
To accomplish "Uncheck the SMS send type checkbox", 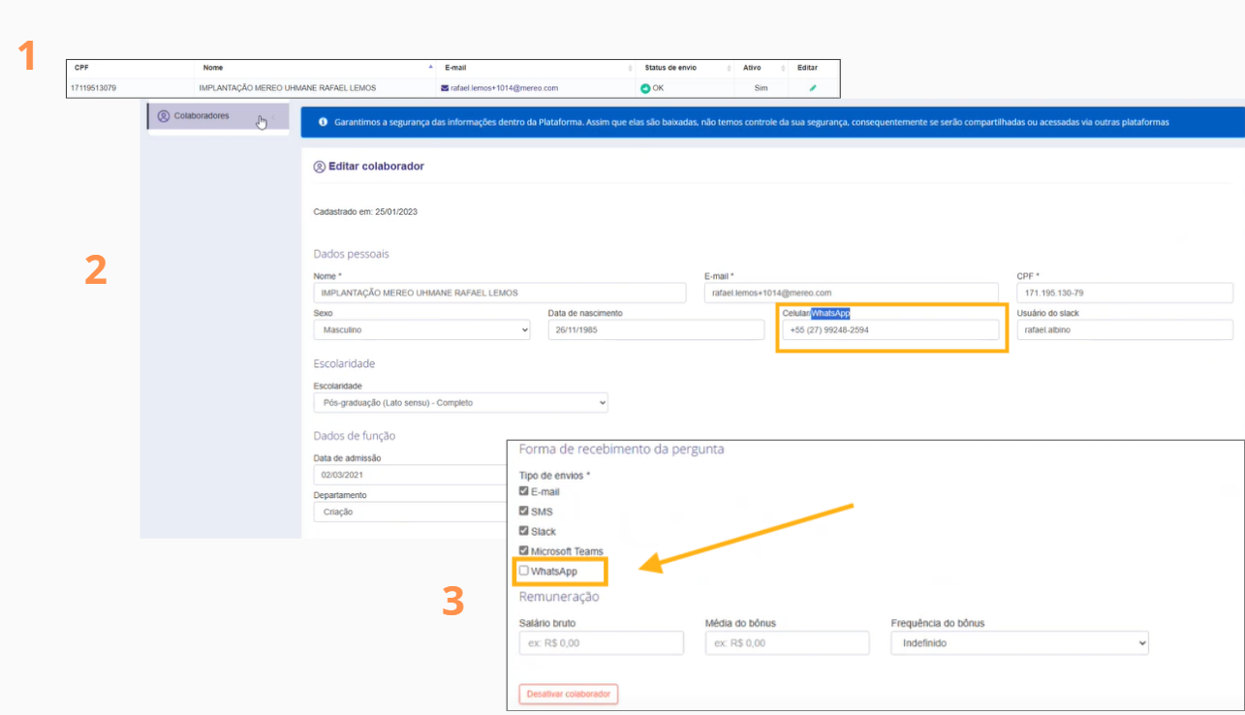I will 524,511.
